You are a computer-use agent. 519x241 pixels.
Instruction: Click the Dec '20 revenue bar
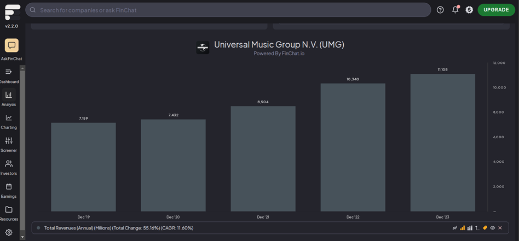coord(173,165)
